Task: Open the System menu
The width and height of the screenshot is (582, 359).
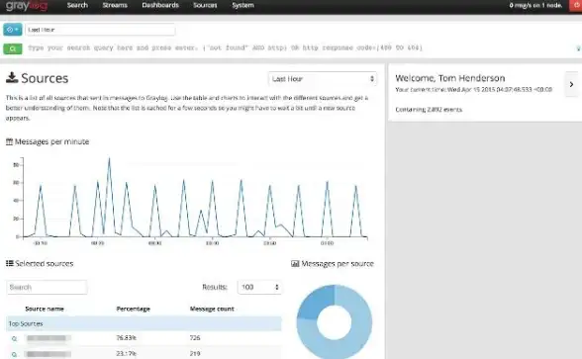Action: [x=243, y=5]
